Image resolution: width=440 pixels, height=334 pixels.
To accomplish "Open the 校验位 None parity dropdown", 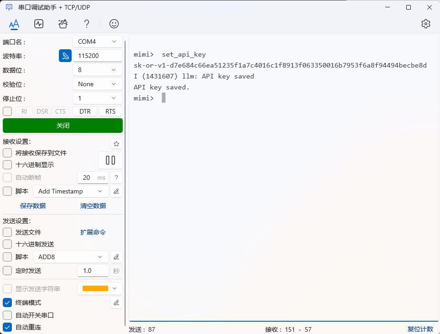I will (x=97, y=83).
